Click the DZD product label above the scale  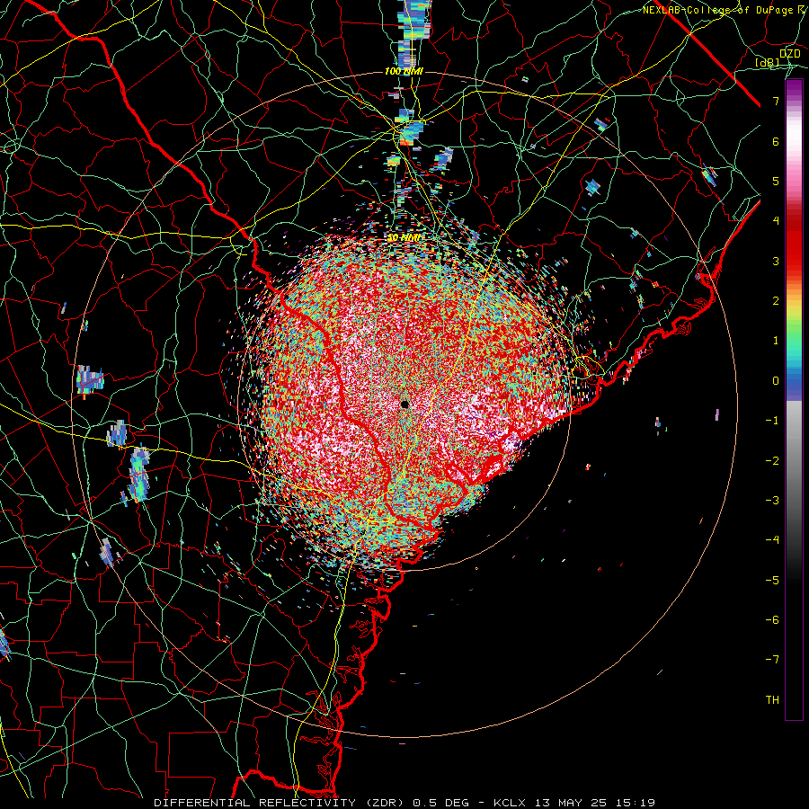[789, 54]
